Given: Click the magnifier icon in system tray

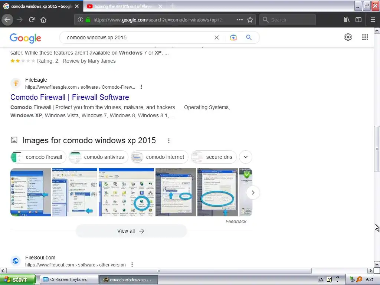Looking at the screenshot, I should pyautogui.click(x=359, y=280).
